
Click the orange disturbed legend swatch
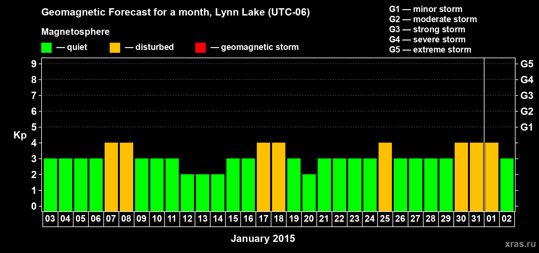(115, 48)
